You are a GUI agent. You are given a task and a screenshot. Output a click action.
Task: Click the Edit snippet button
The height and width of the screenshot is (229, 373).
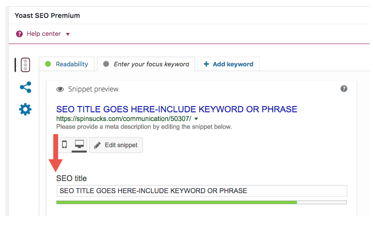(x=116, y=145)
